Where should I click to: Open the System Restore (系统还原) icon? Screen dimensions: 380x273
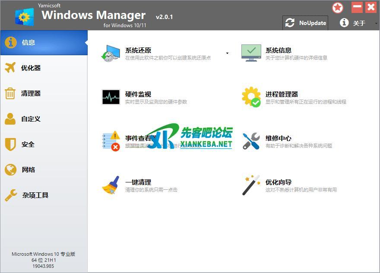coord(110,53)
